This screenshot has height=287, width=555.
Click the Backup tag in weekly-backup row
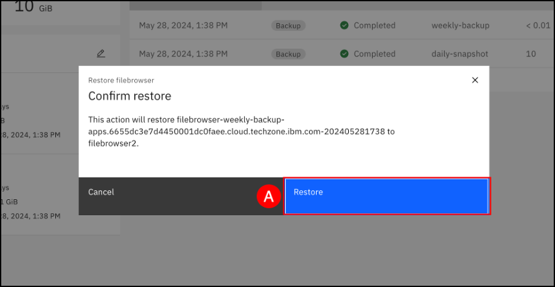click(x=288, y=26)
